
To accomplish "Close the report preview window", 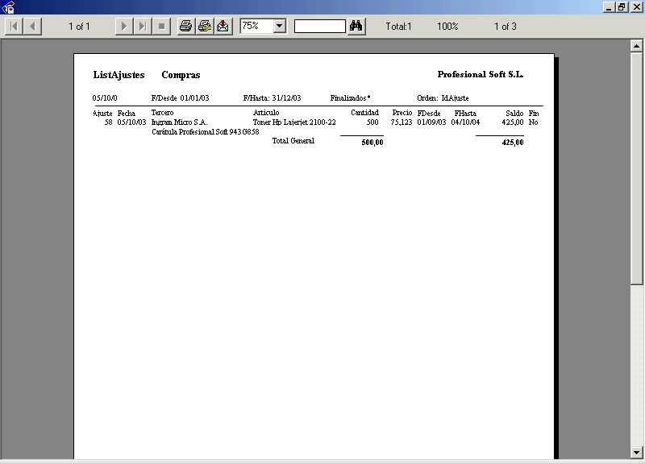I will [x=635, y=6].
